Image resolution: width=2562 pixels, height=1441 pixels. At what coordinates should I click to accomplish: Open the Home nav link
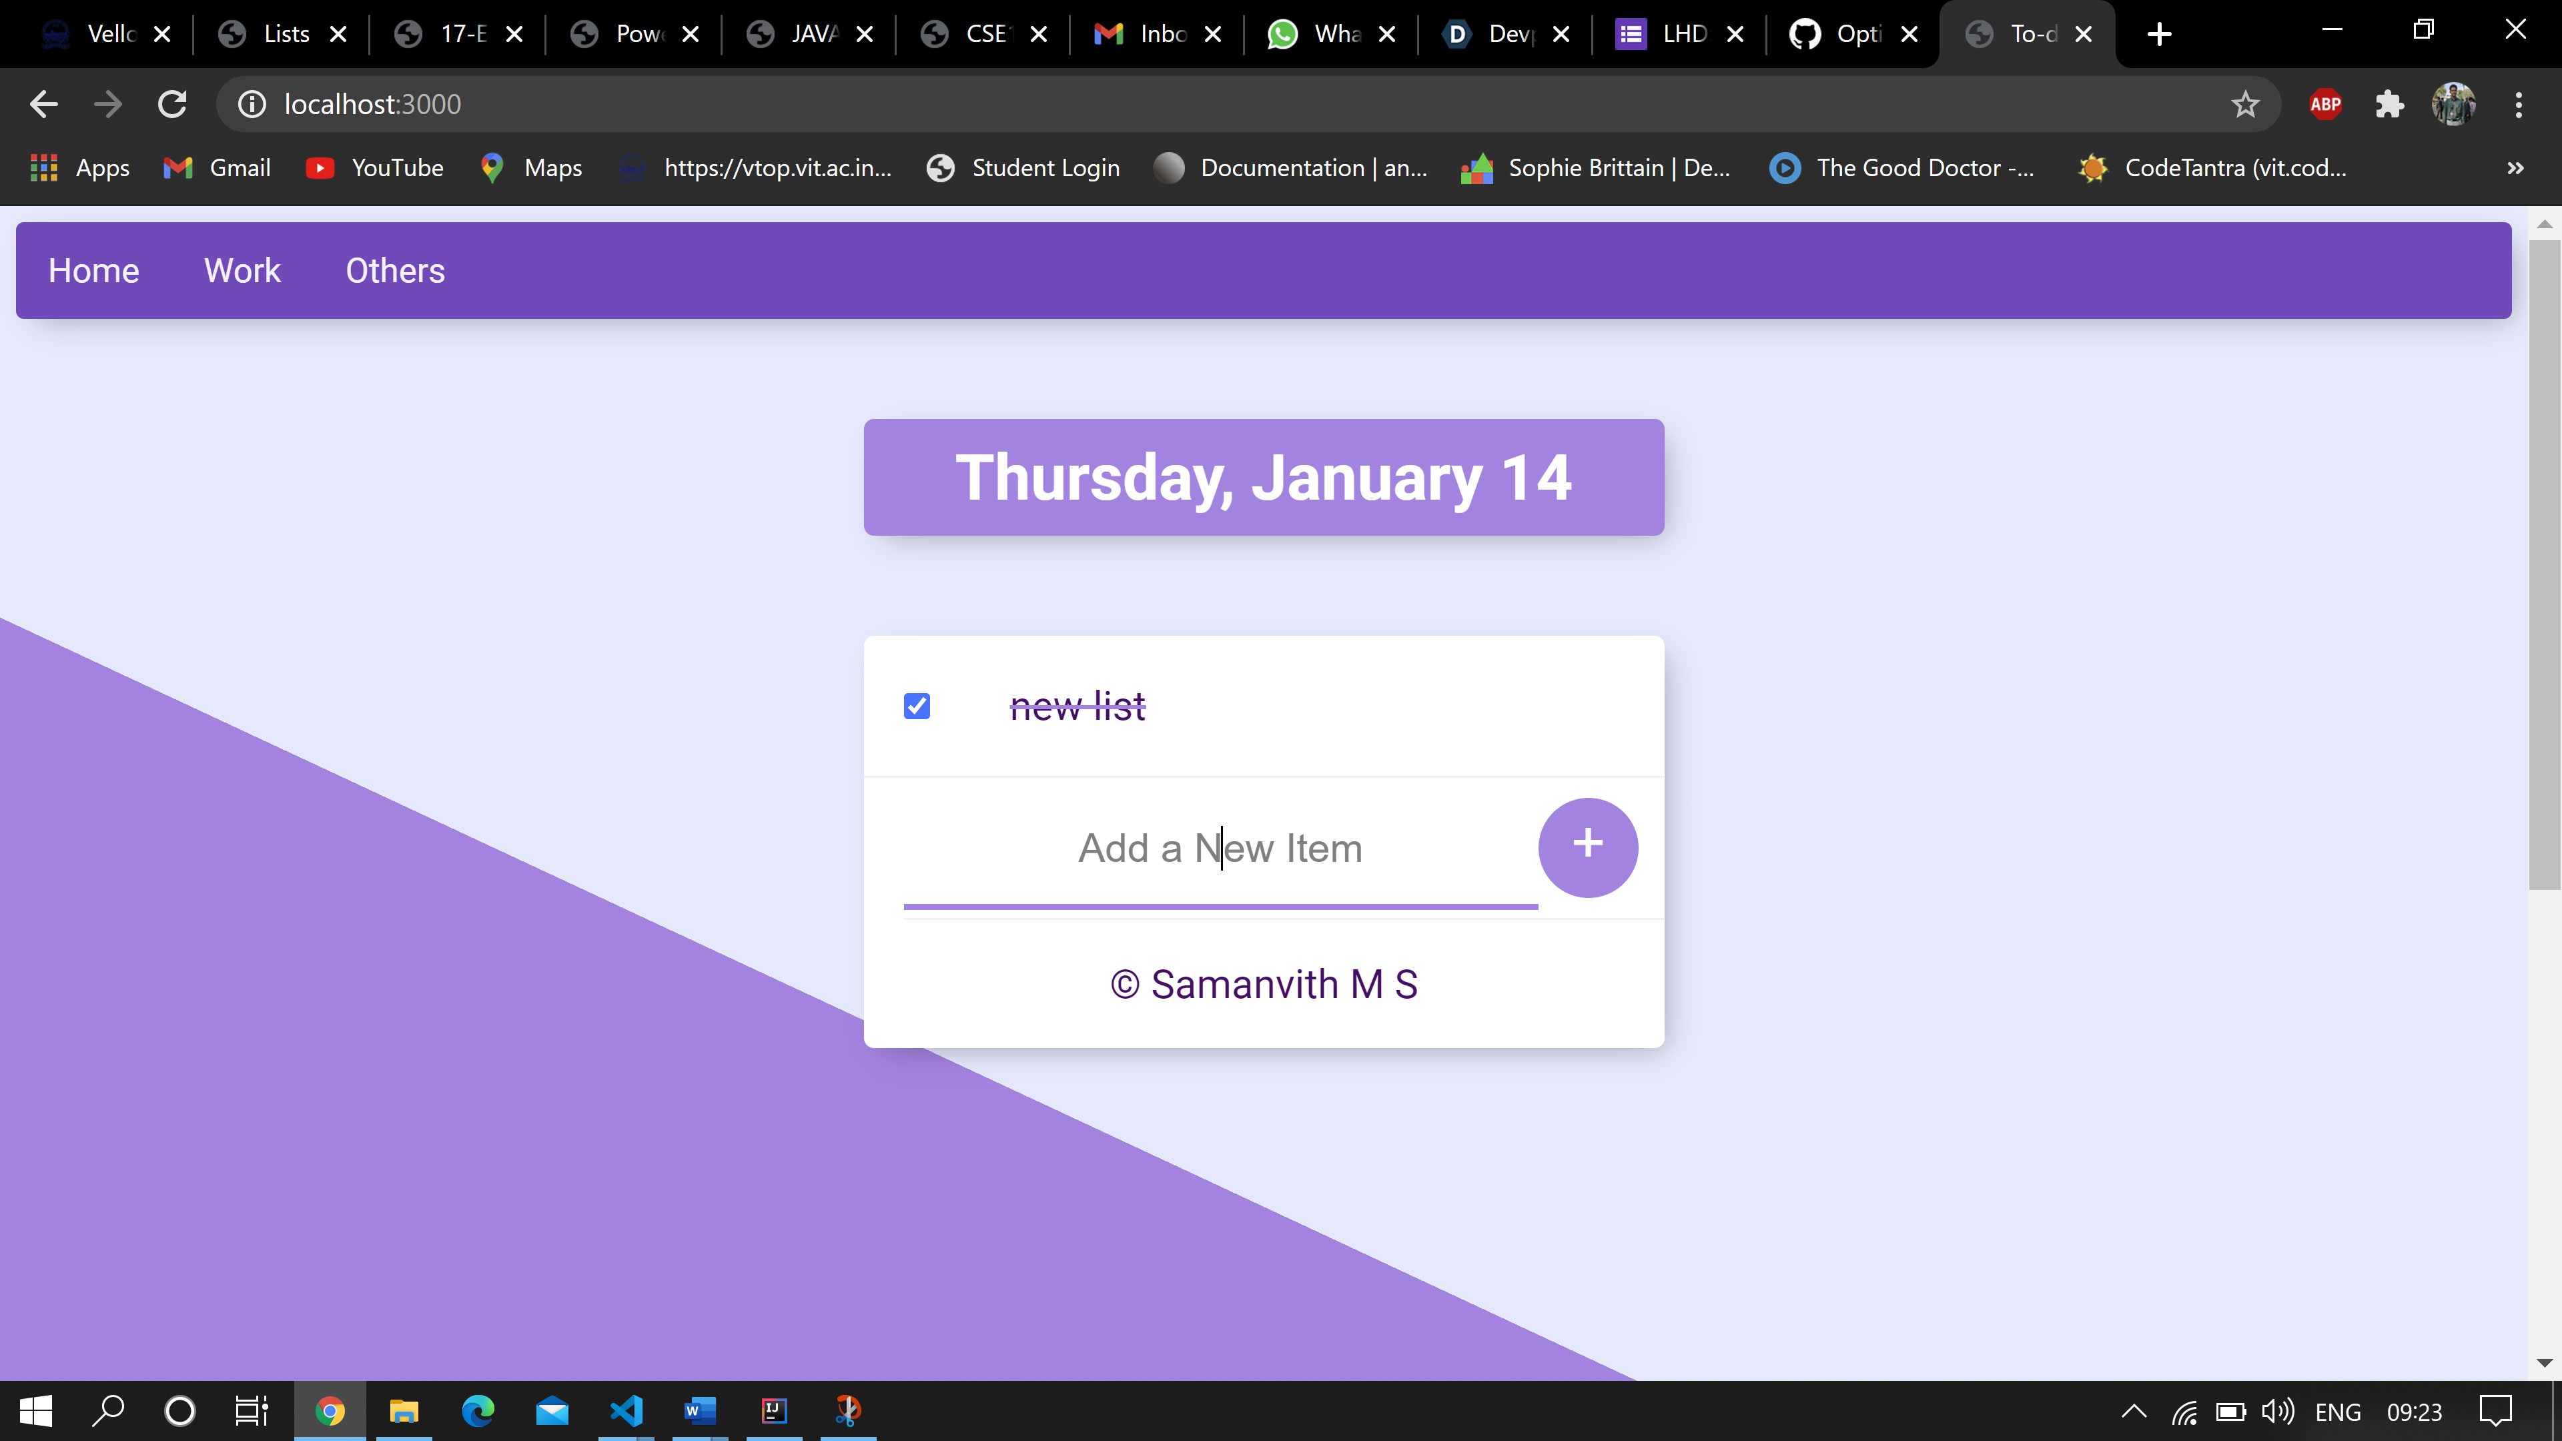(x=93, y=270)
